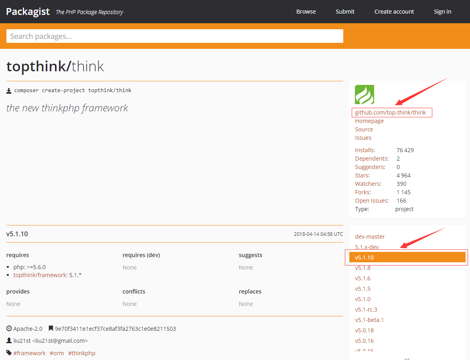Open the Issues link in sidebar
470x360 pixels.
pos(363,138)
